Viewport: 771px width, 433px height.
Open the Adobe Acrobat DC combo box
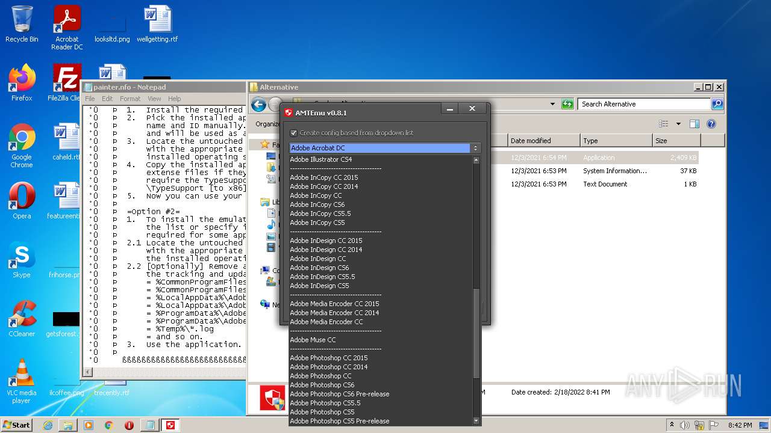pos(384,148)
